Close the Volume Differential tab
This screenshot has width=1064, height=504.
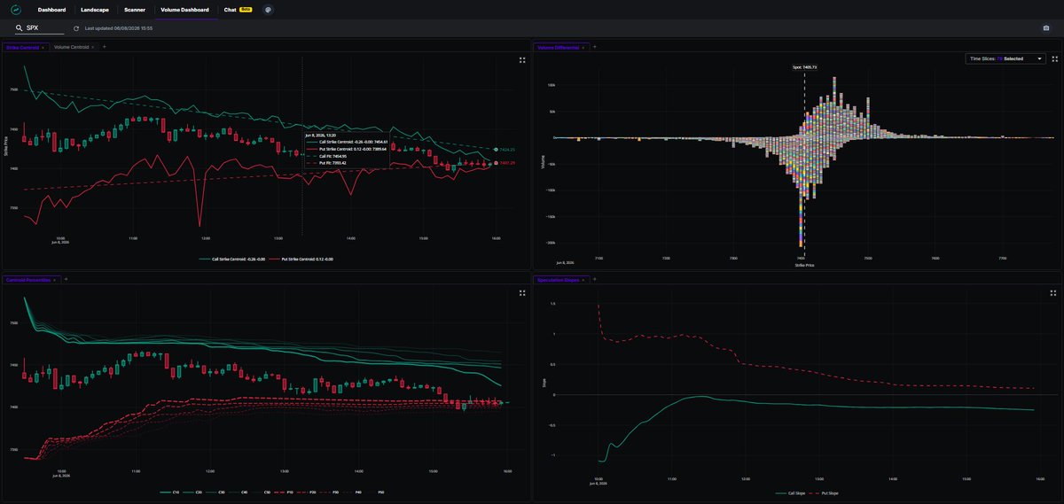[x=583, y=46]
